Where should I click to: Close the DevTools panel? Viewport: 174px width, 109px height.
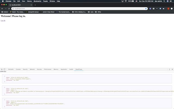click(172, 69)
